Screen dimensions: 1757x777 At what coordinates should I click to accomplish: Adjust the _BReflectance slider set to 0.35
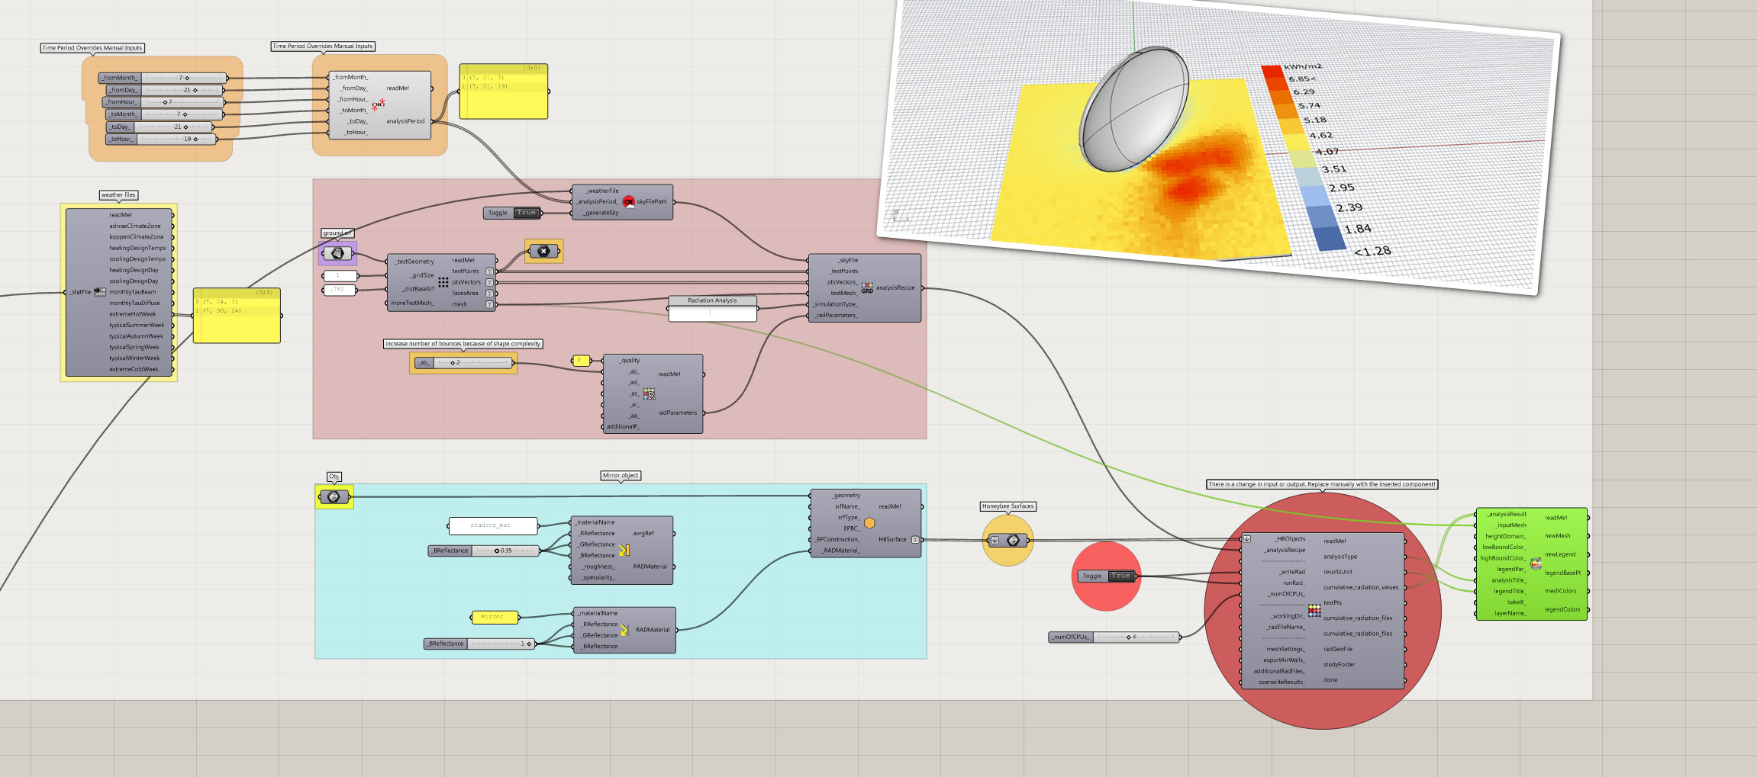[484, 551]
